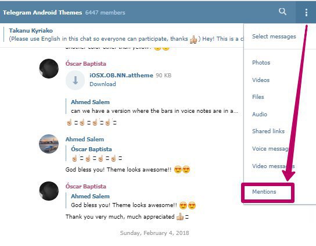Open Ahmed Salem's profile picture
This screenshot has height=246, width=316.
(49, 144)
